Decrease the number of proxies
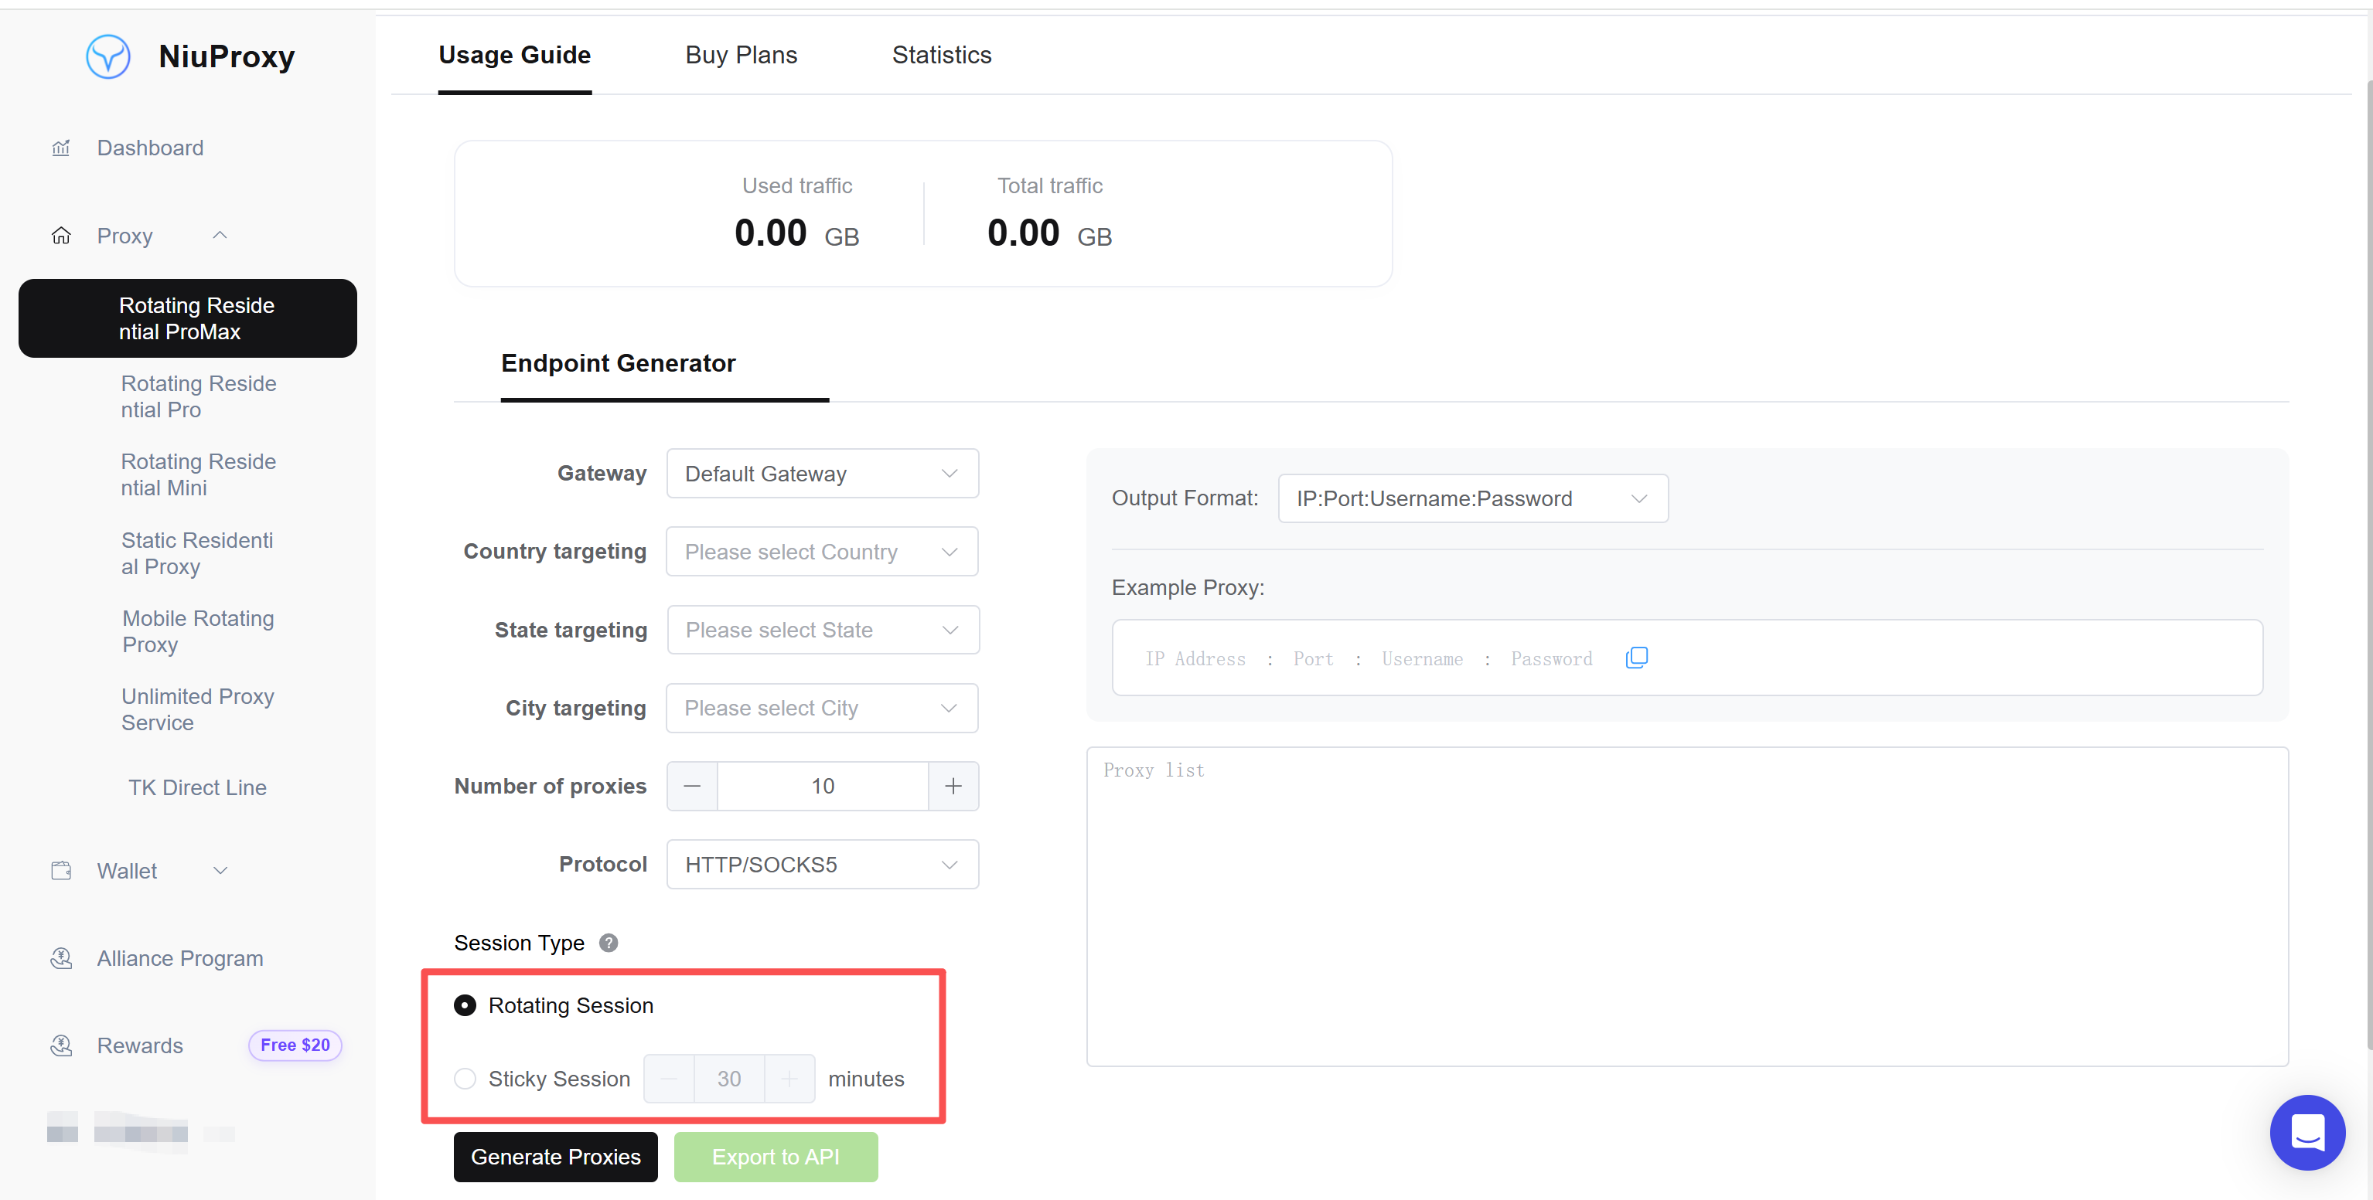The height and width of the screenshot is (1200, 2373). coord(692,786)
